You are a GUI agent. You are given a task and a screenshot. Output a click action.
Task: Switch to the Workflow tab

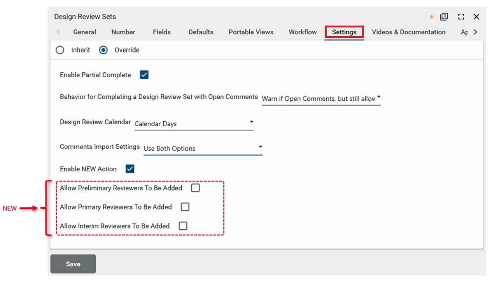303,32
